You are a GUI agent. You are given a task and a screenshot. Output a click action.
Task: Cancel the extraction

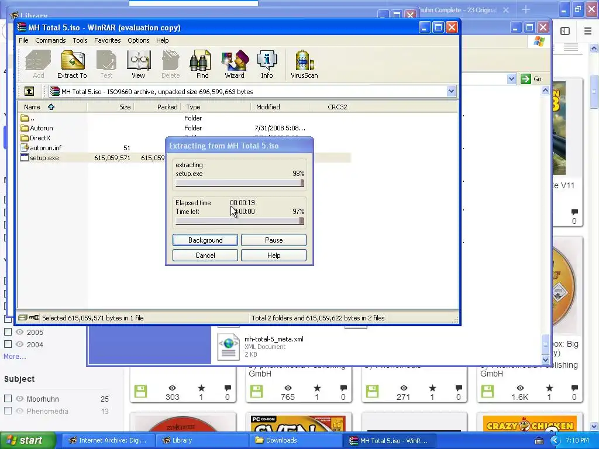[205, 255]
